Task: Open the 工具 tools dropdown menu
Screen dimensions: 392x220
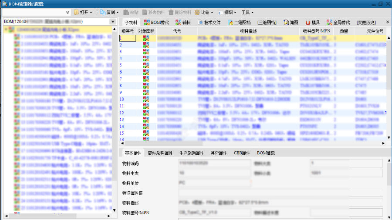Action: click(x=248, y=13)
